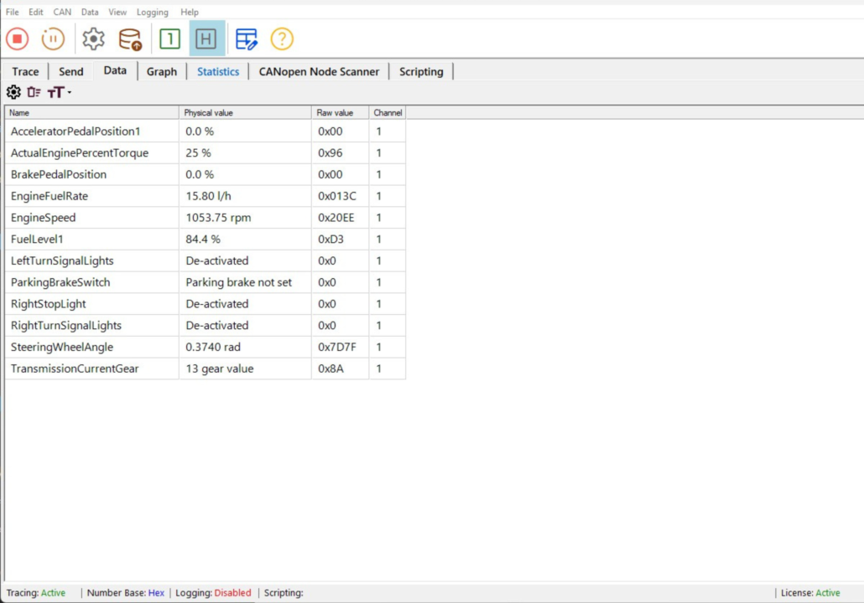
Task: Open help with the question mark icon
Action: click(282, 39)
